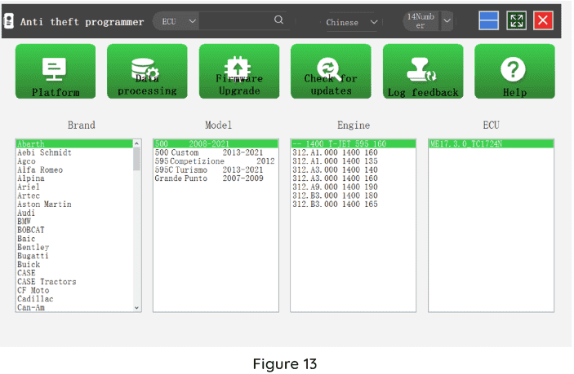574x374 pixels.
Task: Open the Log feedback page
Action: pyautogui.click(x=423, y=72)
